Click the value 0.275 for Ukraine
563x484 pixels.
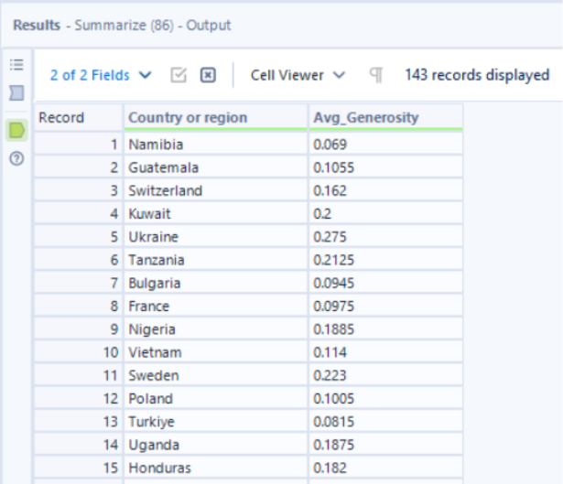(x=385, y=237)
